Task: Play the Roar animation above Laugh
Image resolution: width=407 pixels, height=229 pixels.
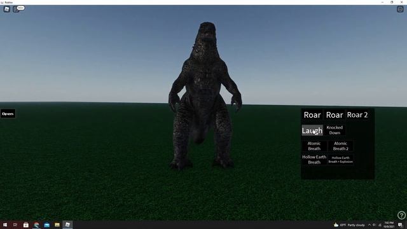Action: point(312,114)
